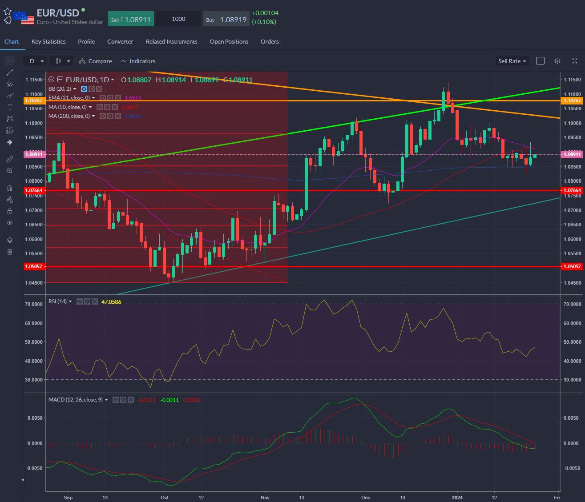Toggle visibility of RSI (14) indicator
This screenshot has width=585, height=502.
pyautogui.click(x=80, y=301)
